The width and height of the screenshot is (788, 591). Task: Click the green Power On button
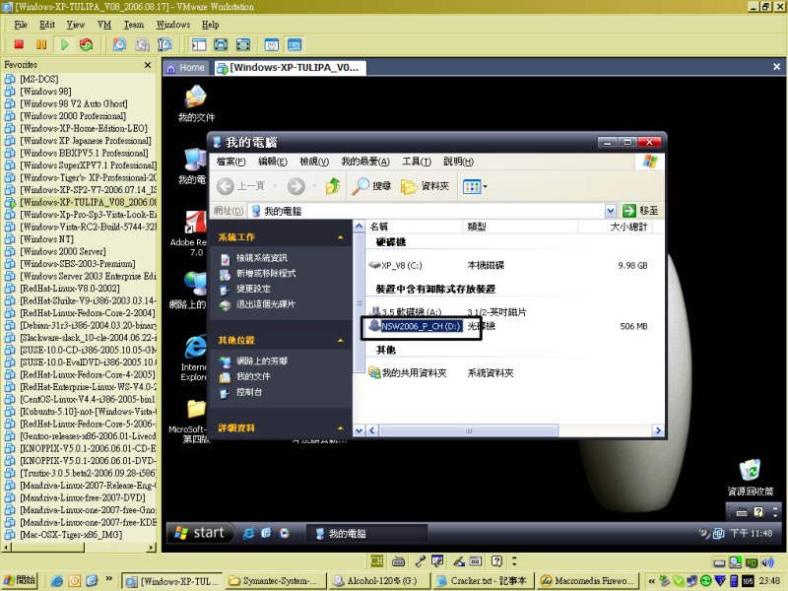(64, 44)
